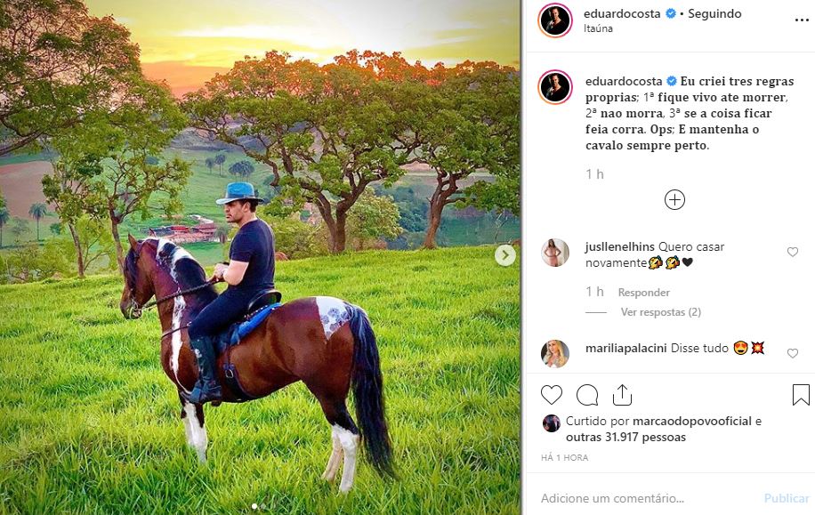Image resolution: width=815 pixels, height=515 pixels.
Task: Load more comments with the plus circle
Action: pyautogui.click(x=674, y=200)
